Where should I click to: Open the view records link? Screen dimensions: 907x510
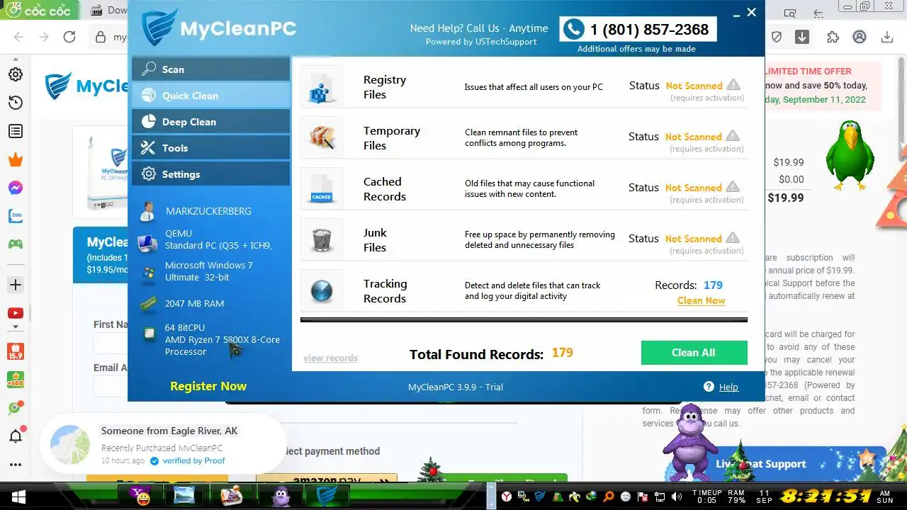(330, 358)
